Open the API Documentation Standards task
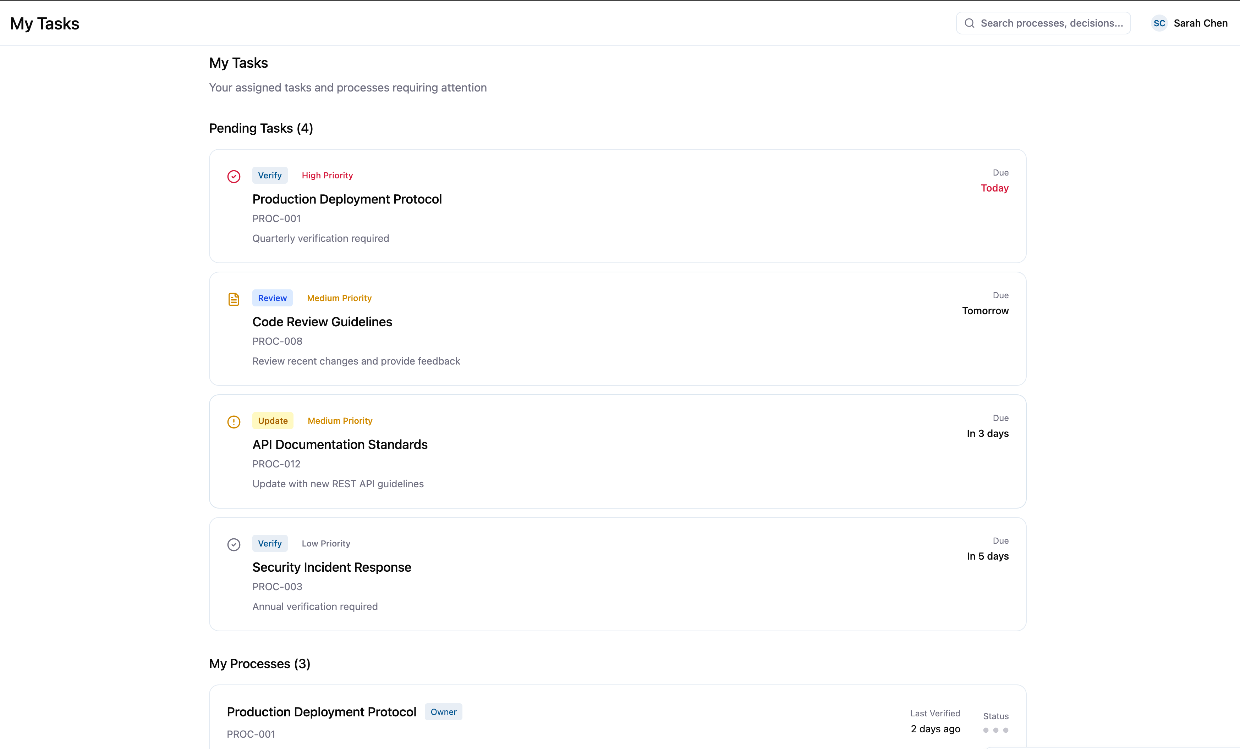 pyautogui.click(x=340, y=445)
